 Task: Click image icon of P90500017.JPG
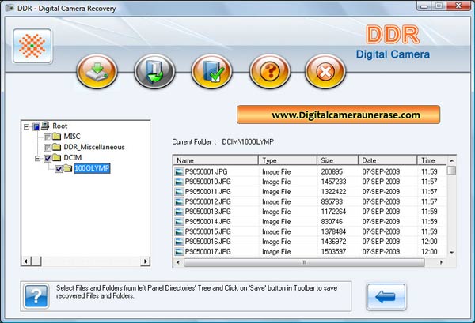pyautogui.click(x=180, y=252)
